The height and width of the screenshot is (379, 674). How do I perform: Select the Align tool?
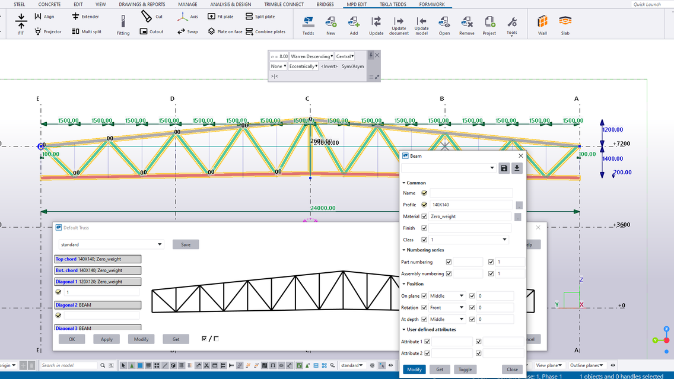[44, 17]
